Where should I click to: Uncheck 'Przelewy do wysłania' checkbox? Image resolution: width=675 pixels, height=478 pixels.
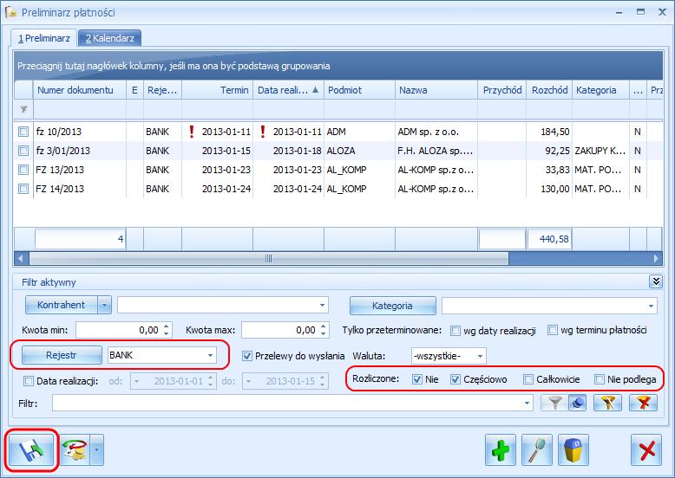tap(247, 356)
